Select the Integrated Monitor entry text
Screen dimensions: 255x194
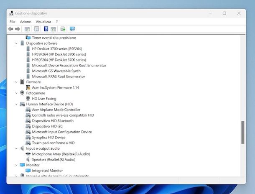(47, 171)
